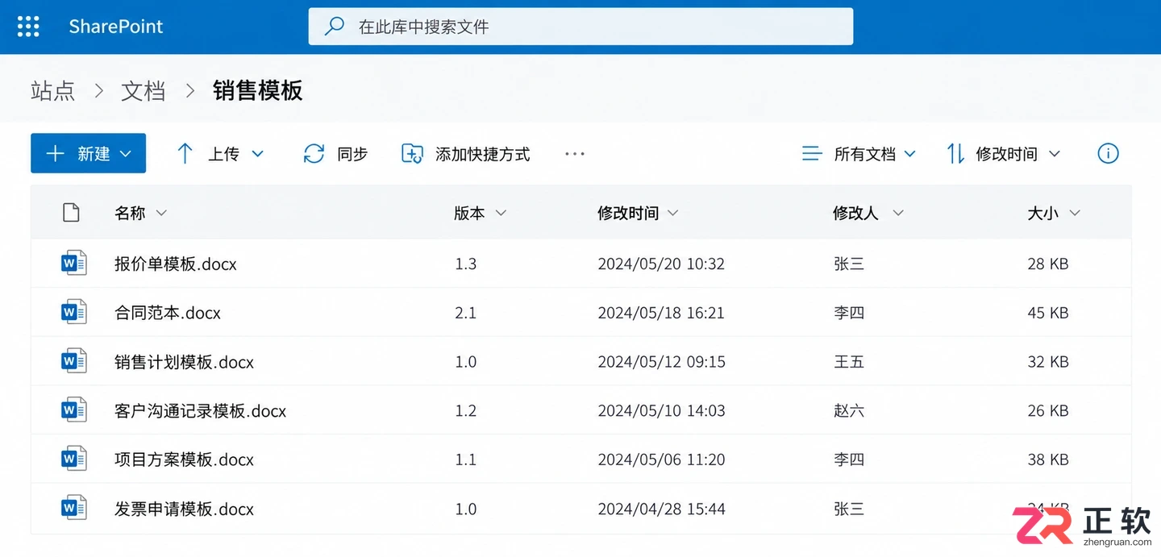
Task: Click date 2024/05/12 09:15
Action: pyautogui.click(x=661, y=362)
